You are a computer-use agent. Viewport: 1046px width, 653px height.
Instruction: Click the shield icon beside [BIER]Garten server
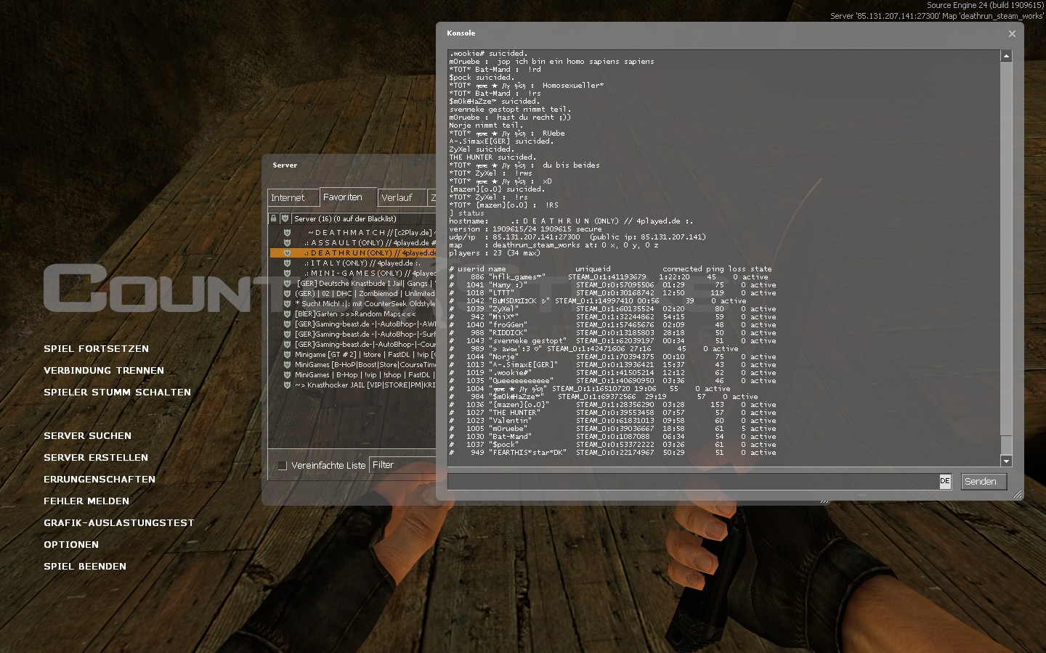pos(287,314)
